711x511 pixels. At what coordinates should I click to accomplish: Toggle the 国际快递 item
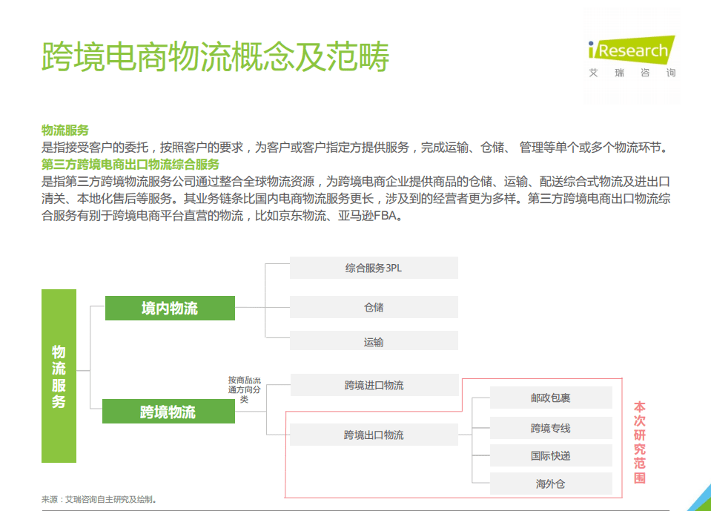point(549,455)
